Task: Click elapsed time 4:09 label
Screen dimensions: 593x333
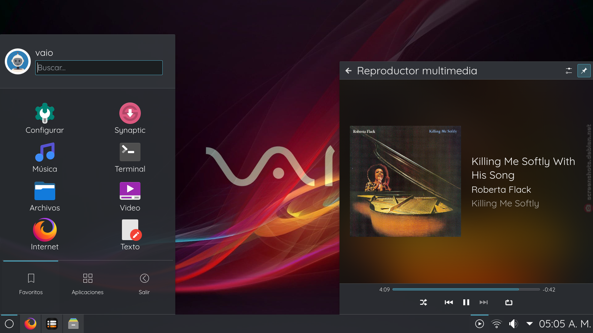Action: click(x=384, y=289)
